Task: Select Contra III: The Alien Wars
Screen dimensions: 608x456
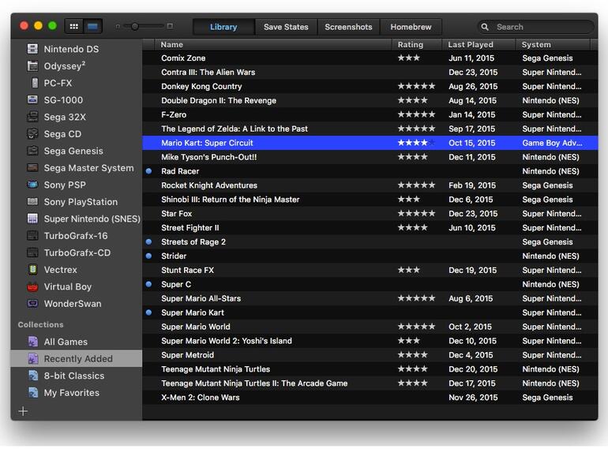Action: 370,72
